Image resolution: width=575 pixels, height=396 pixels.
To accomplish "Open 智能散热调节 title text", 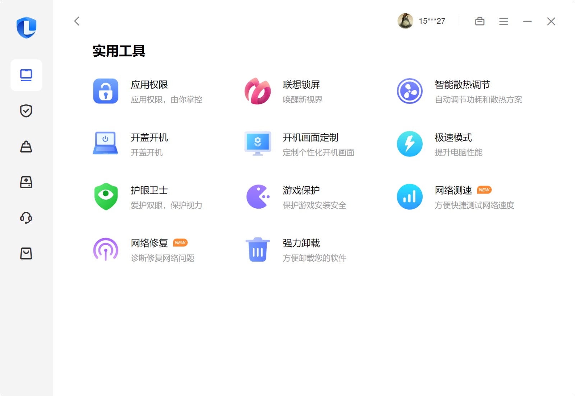I will click(463, 85).
